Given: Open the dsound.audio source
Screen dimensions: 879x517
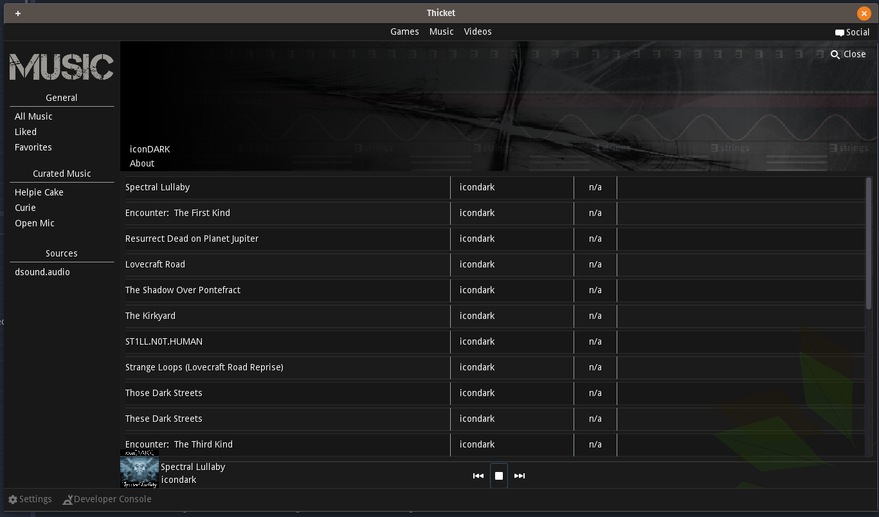Looking at the screenshot, I should tap(42, 272).
